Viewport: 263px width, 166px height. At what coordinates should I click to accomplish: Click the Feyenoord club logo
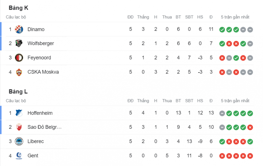pyautogui.click(x=19, y=58)
